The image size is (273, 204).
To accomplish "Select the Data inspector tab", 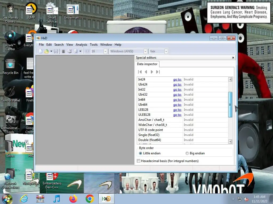I will 147,64.
